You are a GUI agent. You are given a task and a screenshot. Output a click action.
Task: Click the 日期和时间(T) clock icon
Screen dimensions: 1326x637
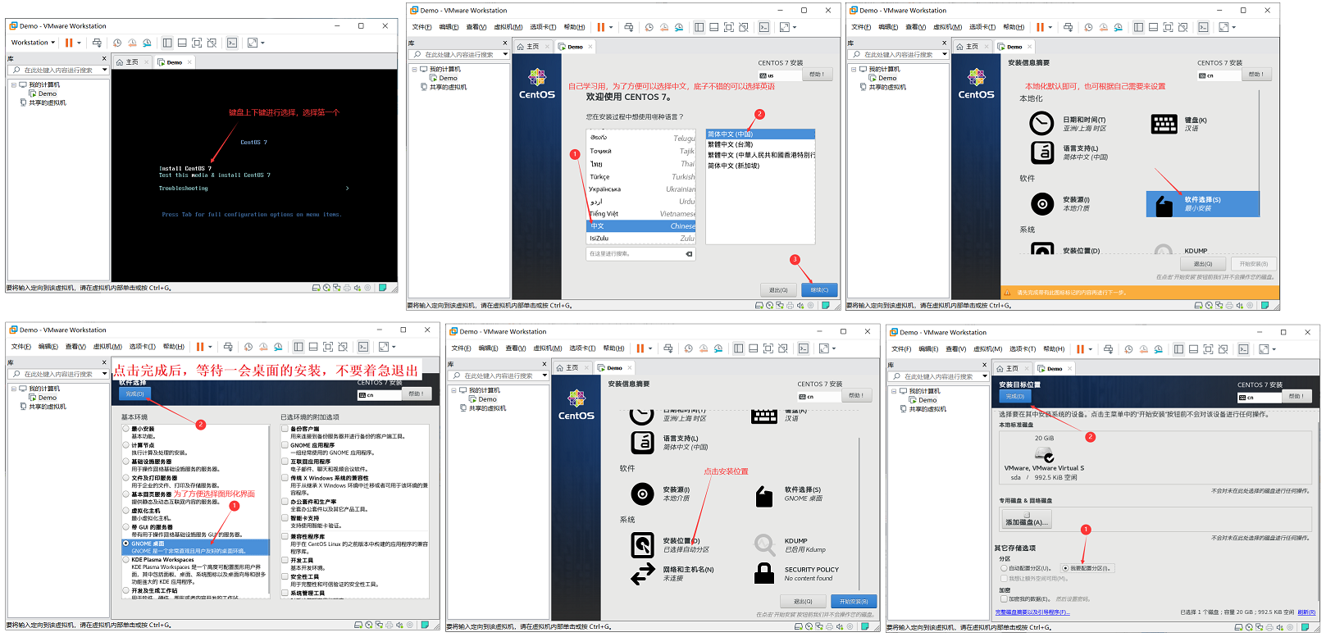pyautogui.click(x=1041, y=124)
